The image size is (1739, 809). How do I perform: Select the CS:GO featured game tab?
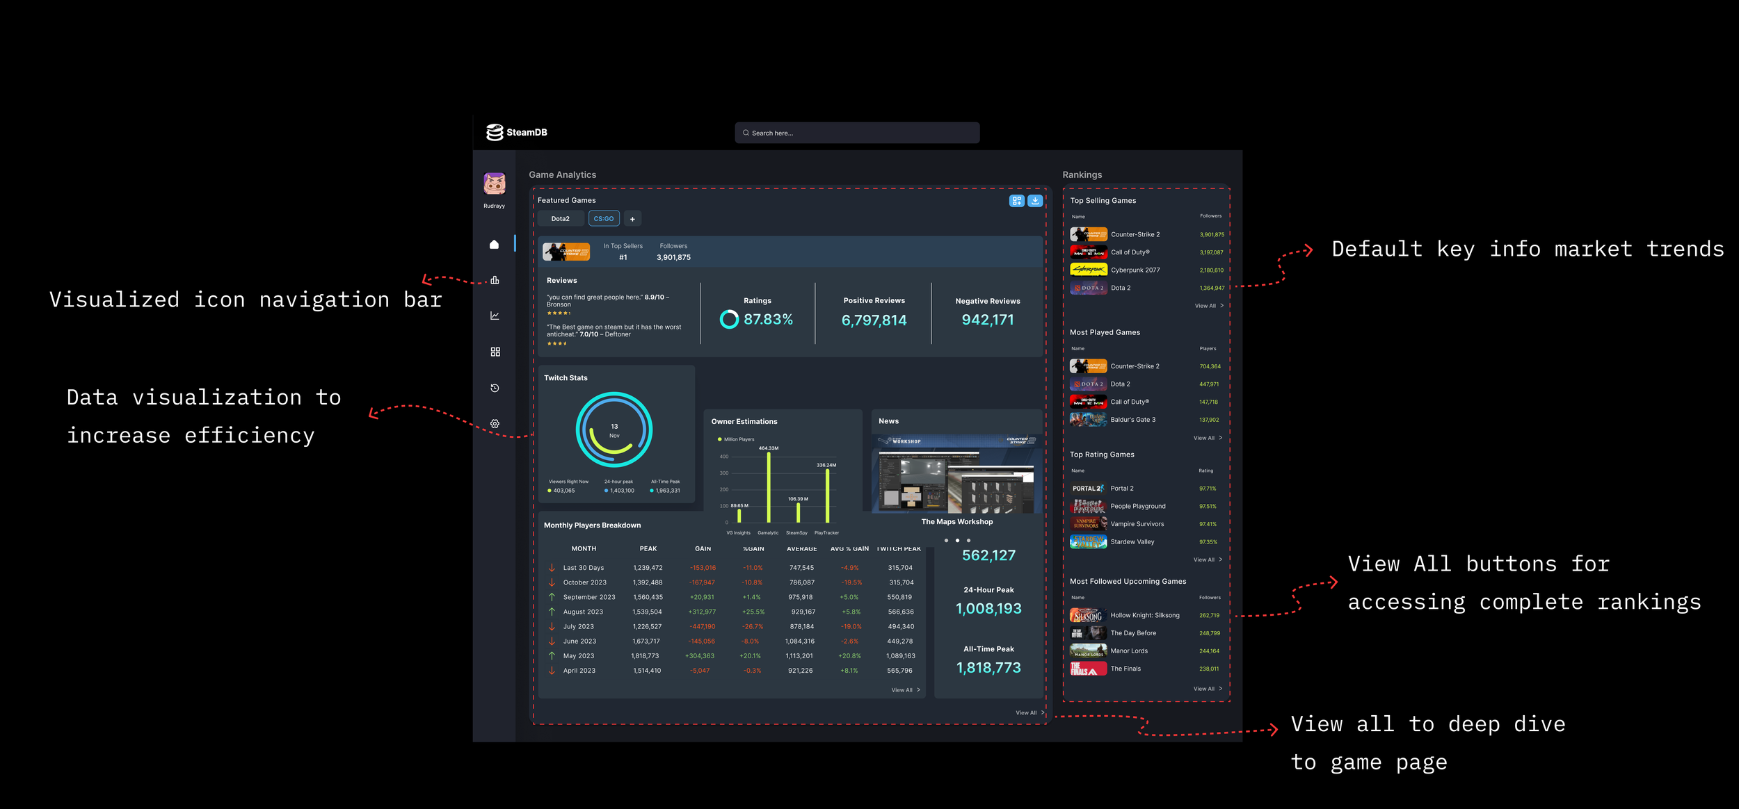click(603, 219)
